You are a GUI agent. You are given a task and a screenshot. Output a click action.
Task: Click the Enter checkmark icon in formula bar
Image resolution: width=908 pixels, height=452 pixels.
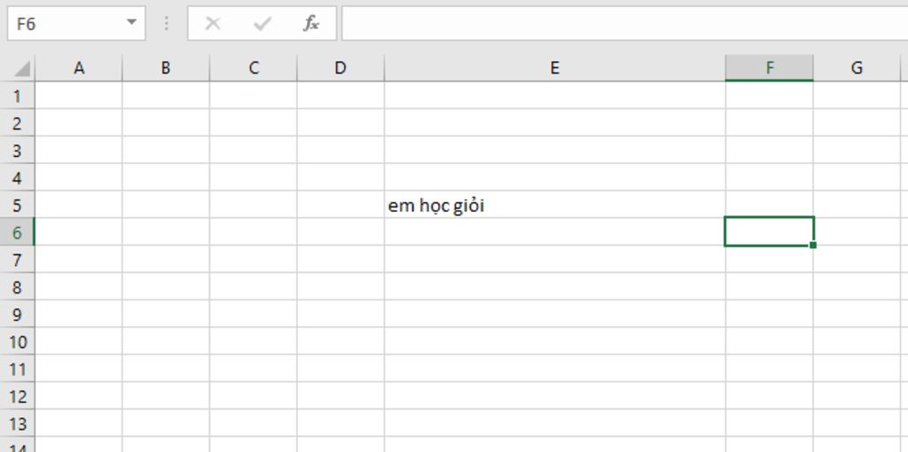pyautogui.click(x=262, y=24)
